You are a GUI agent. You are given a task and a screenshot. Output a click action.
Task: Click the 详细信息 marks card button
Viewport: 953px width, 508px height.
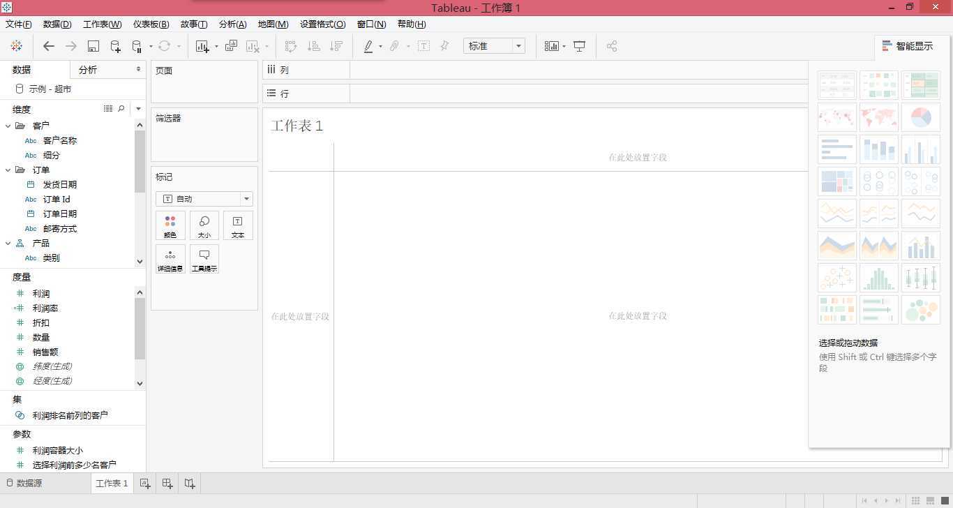tap(170, 259)
